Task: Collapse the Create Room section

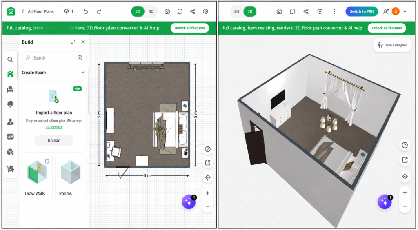Action: (83, 73)
